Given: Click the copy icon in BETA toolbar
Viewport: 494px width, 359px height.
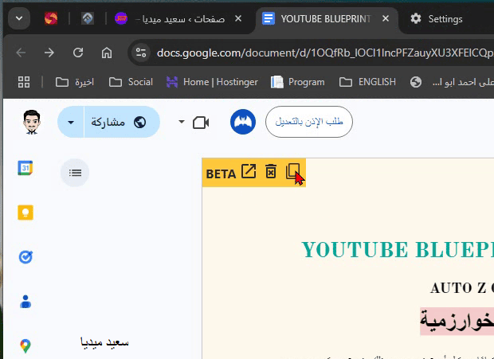Looking at the screenshot, I should coord(292,172).
